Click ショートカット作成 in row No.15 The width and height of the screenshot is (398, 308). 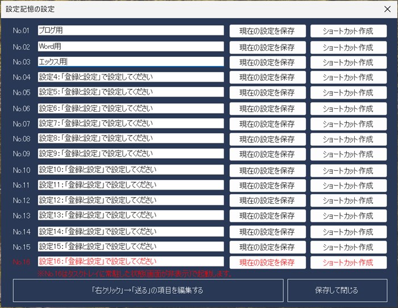click(x=349, y=247)
